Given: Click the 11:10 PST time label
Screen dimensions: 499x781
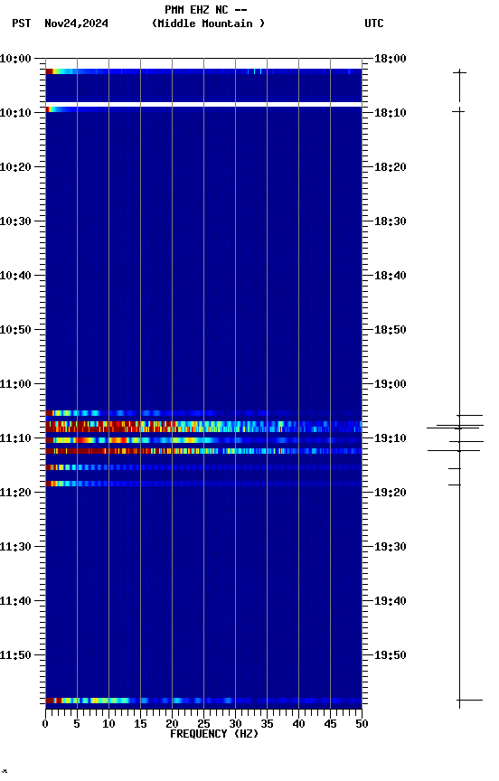Looking at the screenshot, I should click(x=15, y=438).
